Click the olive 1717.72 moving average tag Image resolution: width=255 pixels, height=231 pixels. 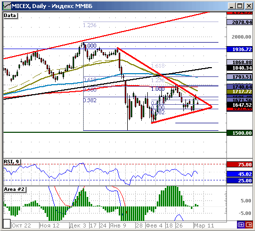pyautogui.click(x=239, y=92)
